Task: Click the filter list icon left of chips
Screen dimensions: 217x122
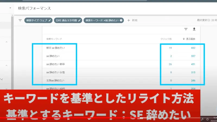Action: (20, 20)
